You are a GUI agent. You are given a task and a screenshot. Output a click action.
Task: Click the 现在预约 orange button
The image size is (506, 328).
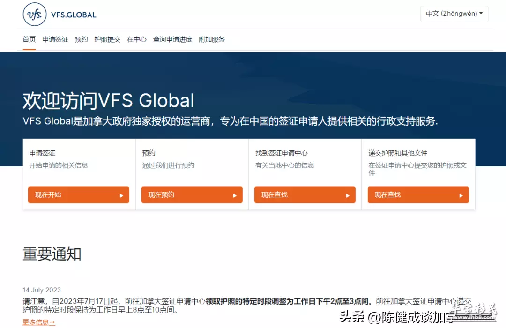192,195
